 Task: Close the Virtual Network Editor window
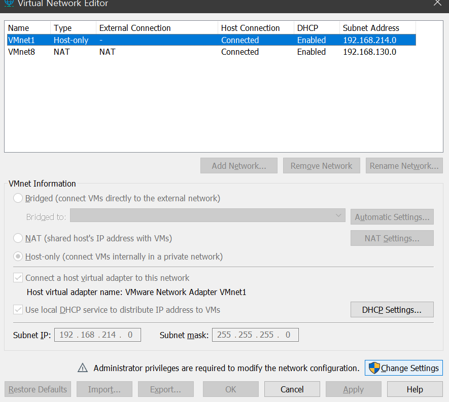tap(437, 3)
